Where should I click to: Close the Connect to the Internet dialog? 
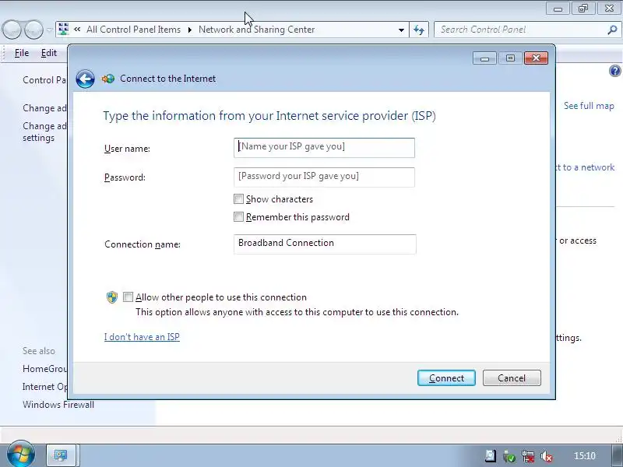536,58
